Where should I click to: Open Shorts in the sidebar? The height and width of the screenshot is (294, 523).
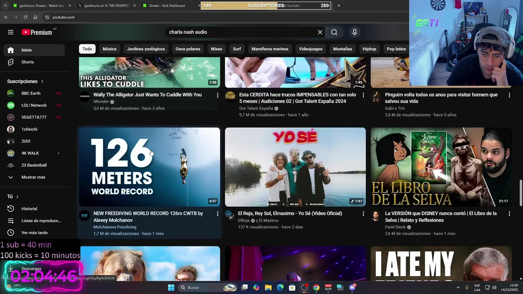click(34, 62)
